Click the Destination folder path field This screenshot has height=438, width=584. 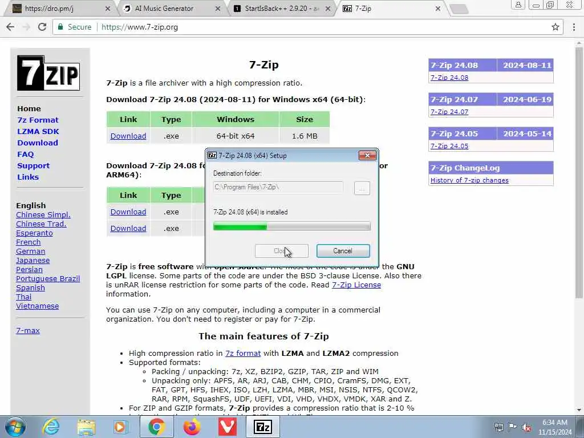tap(278, 187)
